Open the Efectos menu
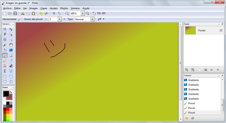Screen dimensions: 226x123 point(64,8)
